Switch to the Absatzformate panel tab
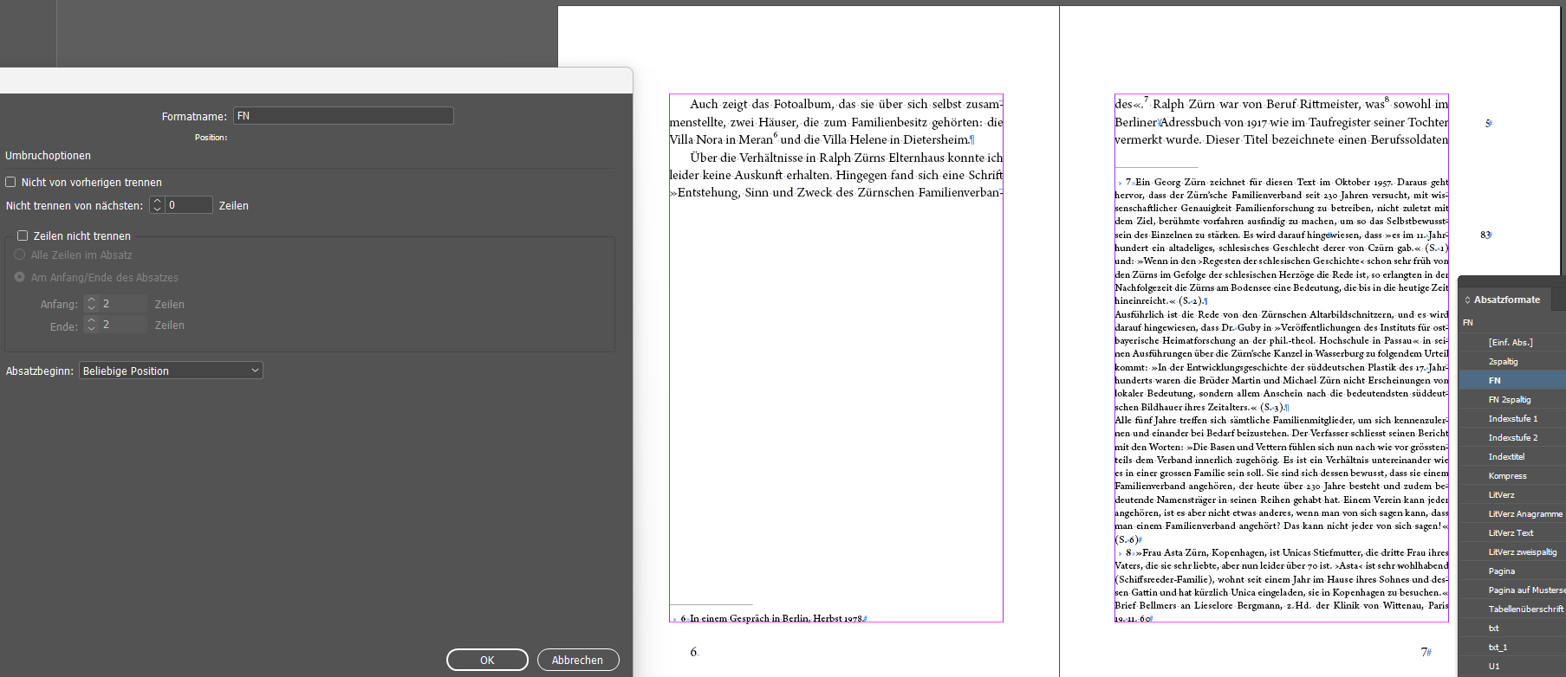This screenshot has width=1566, height=677. click(1507, 300)
